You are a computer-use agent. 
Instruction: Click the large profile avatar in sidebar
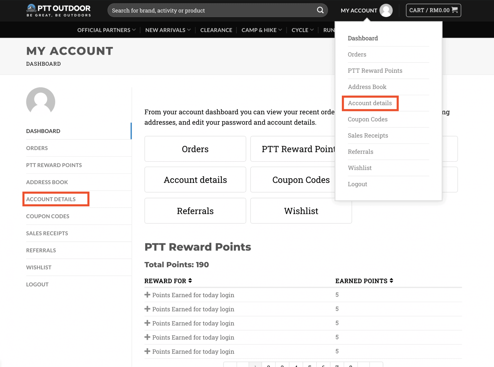point(41,101)
